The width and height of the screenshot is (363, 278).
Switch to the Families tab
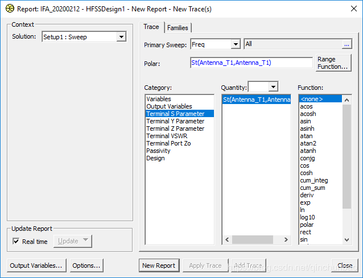pos(178,28)
